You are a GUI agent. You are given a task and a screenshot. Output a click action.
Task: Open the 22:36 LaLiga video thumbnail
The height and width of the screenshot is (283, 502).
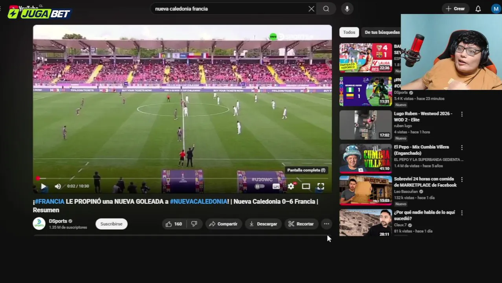[x=366, y=58]
